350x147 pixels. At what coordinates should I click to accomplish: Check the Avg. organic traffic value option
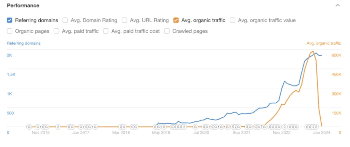(232, 20)
